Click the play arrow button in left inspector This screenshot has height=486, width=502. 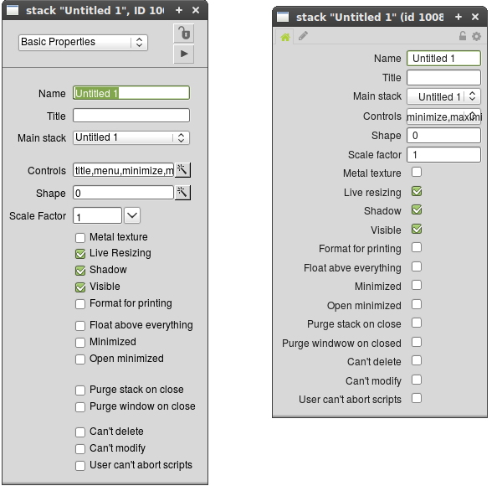point(183,54)
